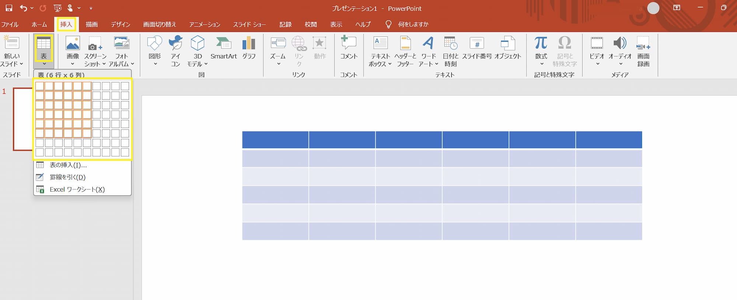
Task: Switch to the ホーム tab
Action: click(39, 24)
